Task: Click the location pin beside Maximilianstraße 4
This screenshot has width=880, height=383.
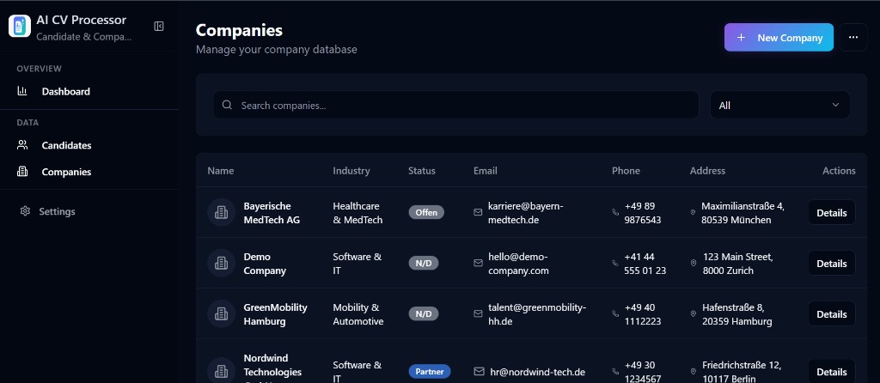Action: 694,212
